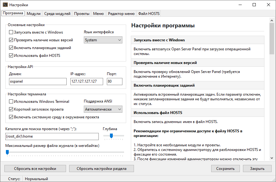276x182 pixels.
Task: Click the log file size slider thumb
Action: (7, 152)
